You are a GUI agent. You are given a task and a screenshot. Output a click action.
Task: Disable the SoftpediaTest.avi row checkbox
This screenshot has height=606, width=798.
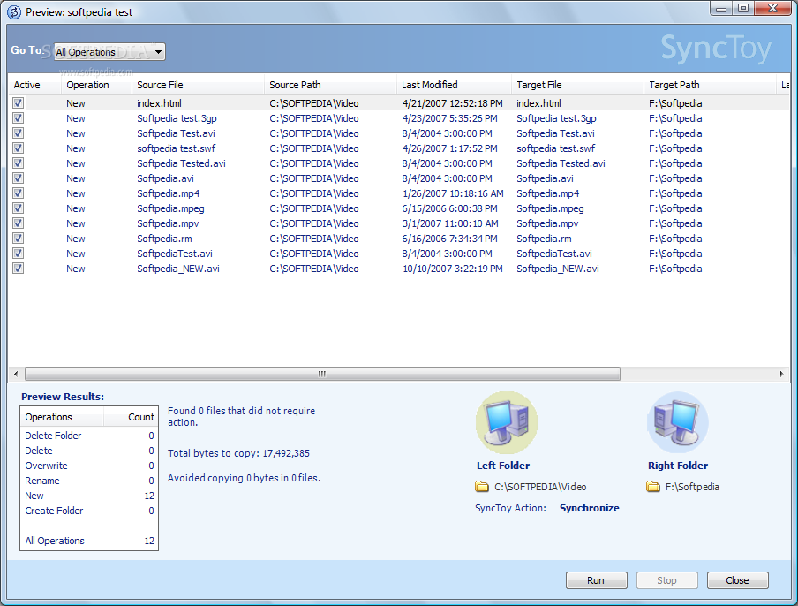tap(19, 254)
